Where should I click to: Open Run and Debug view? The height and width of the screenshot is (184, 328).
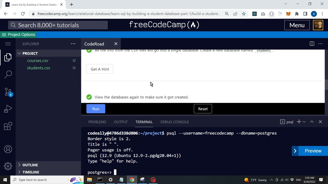coord(8,109)
